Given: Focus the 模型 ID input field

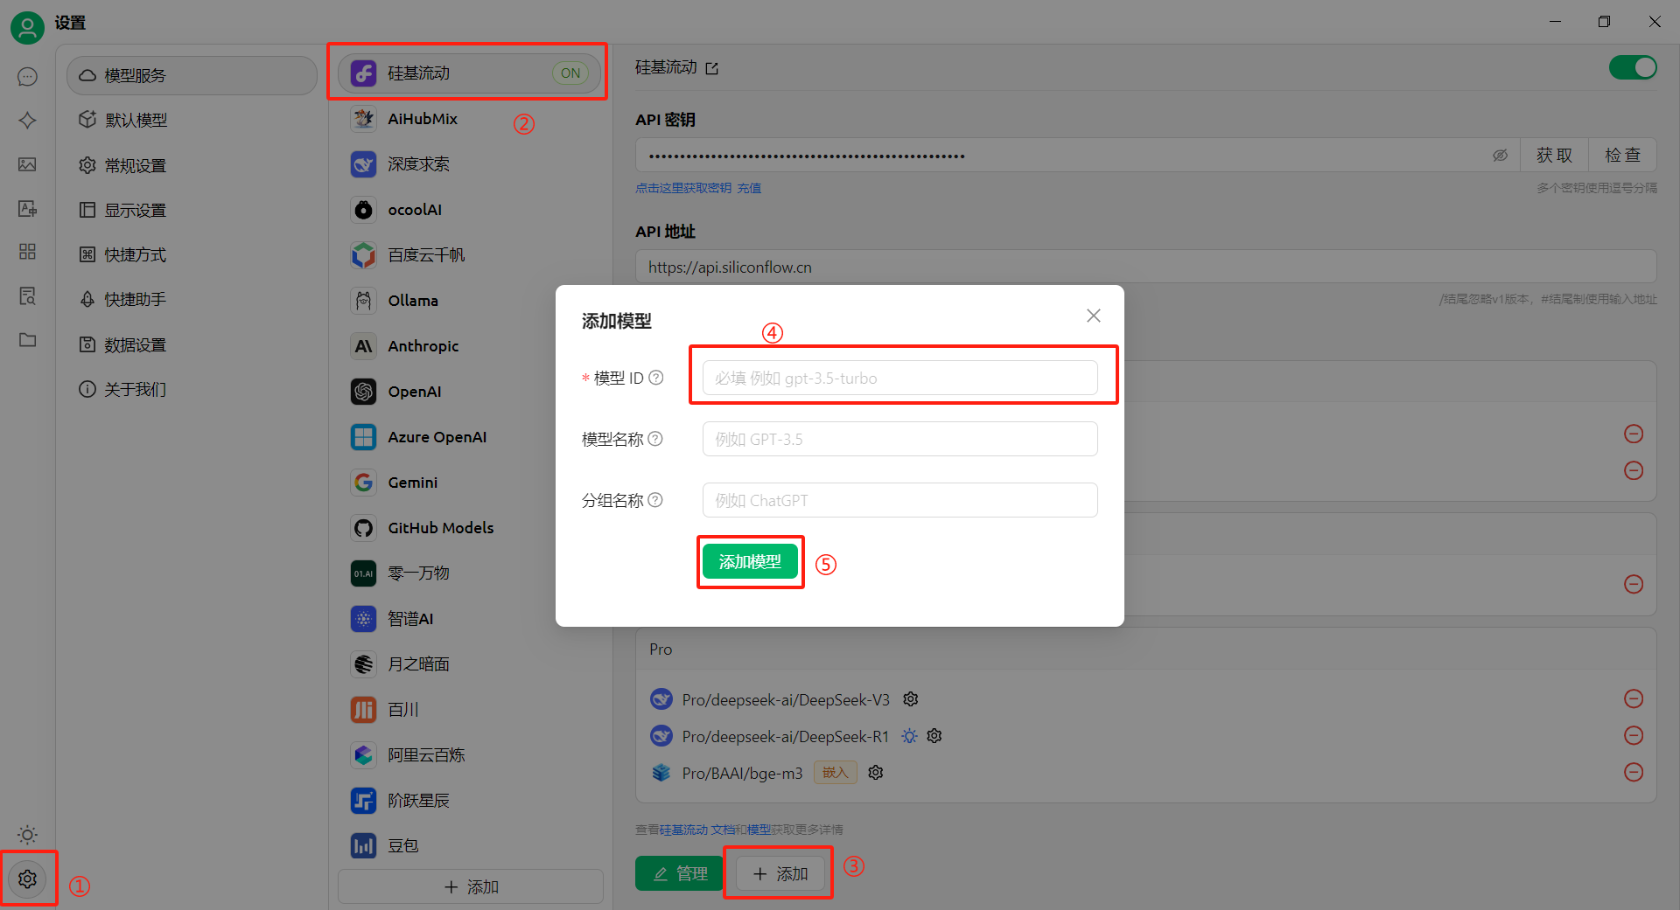Looking at the screenshot, I should 899,378.
